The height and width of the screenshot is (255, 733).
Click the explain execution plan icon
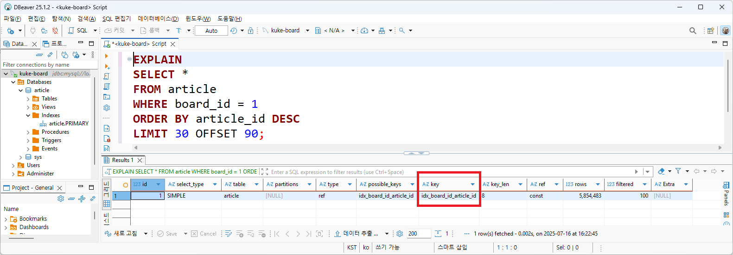pyautogui.click(x=107, y=87)
